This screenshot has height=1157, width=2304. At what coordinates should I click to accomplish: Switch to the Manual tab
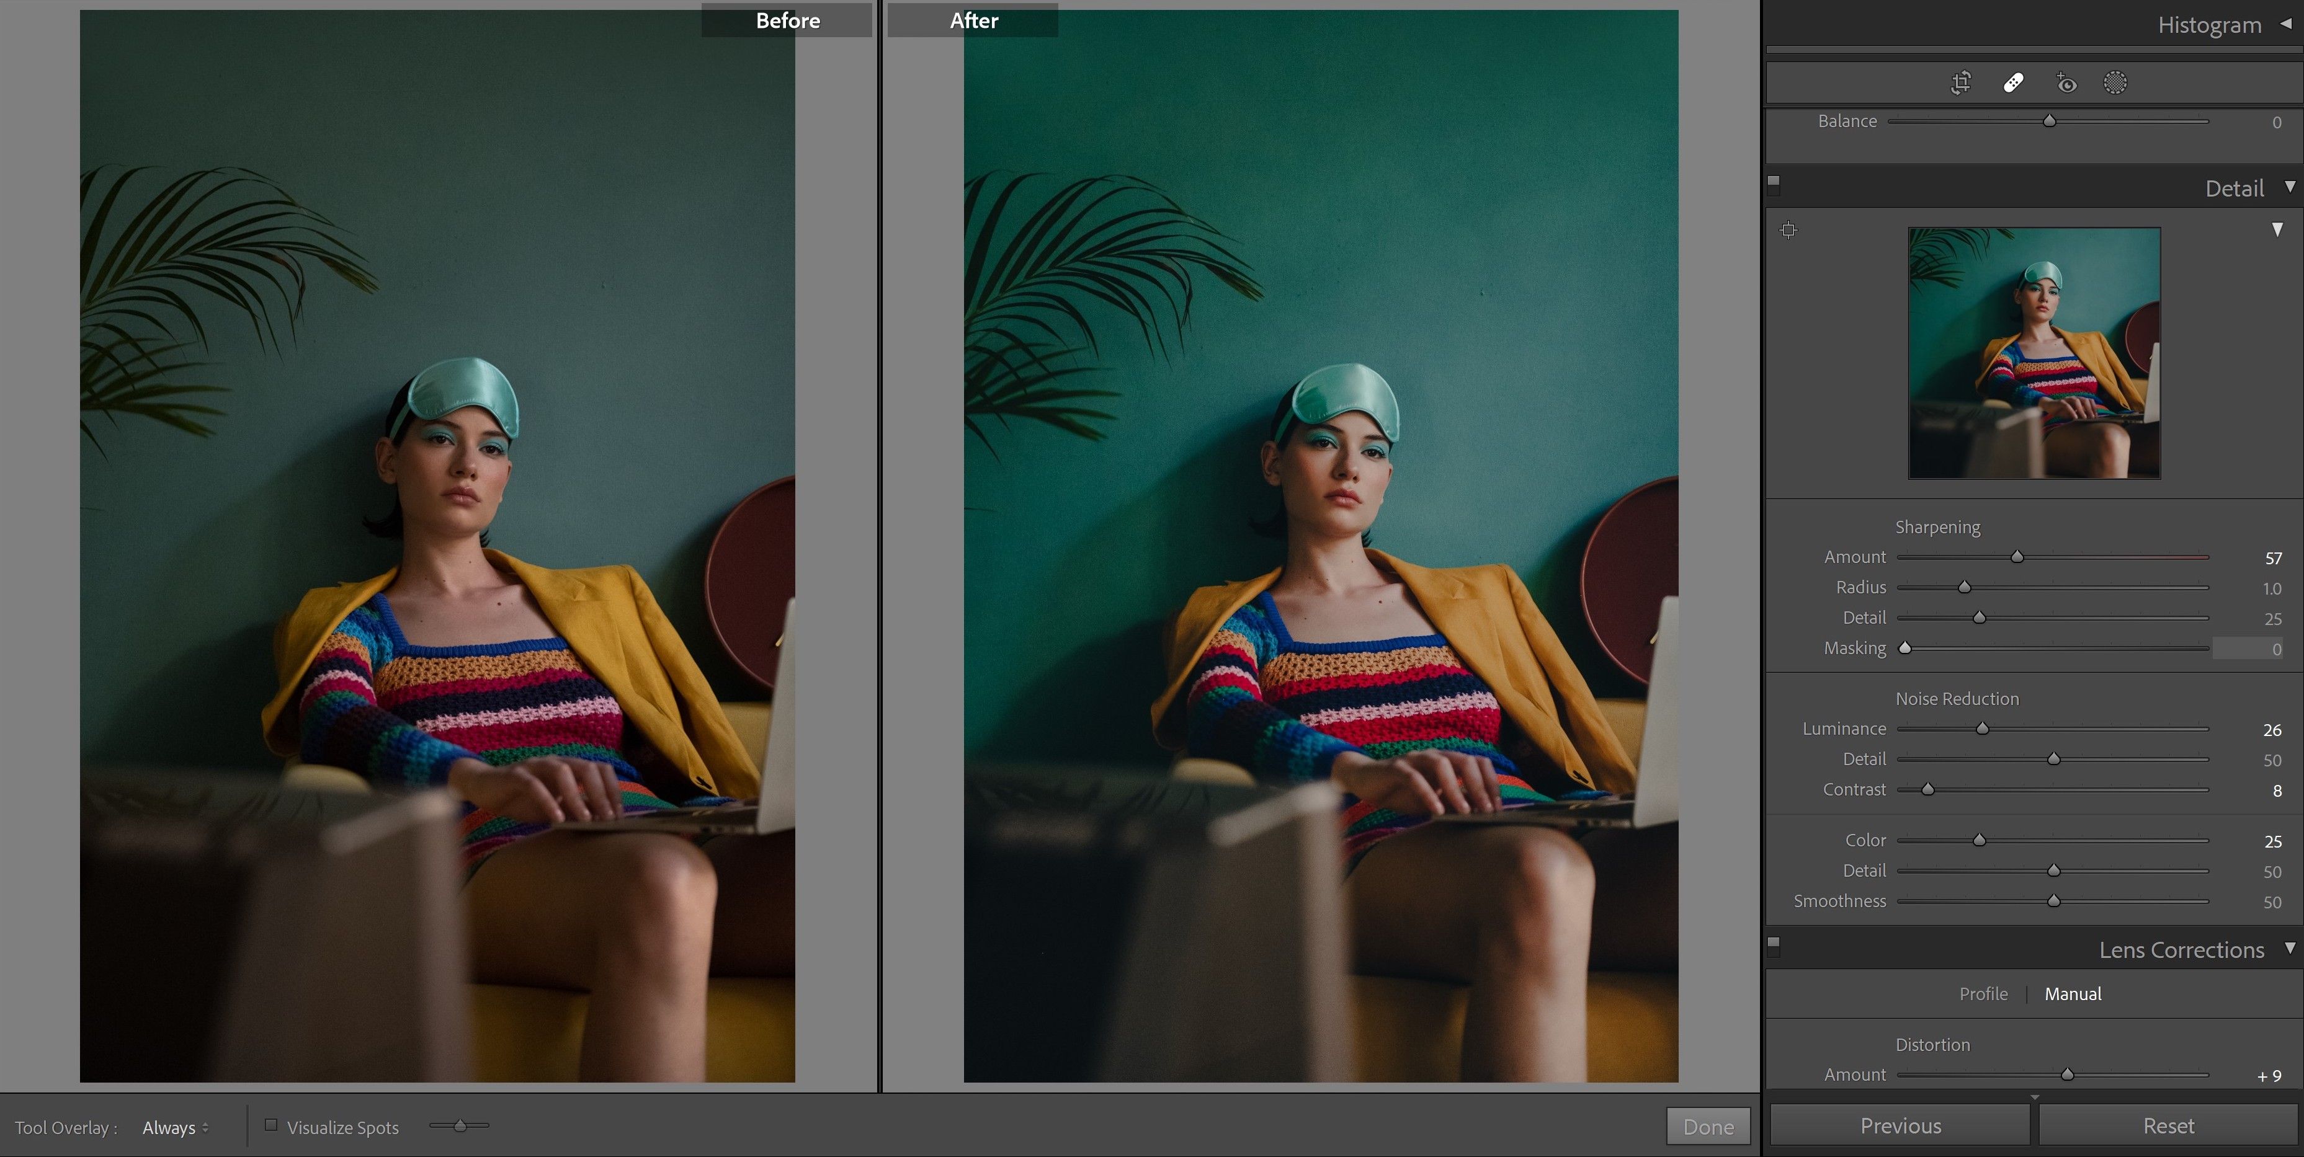[2073, 993]
